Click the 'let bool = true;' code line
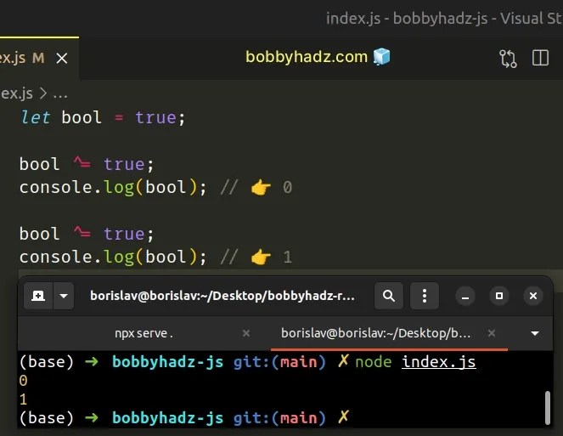 click(x=103, y=117)
